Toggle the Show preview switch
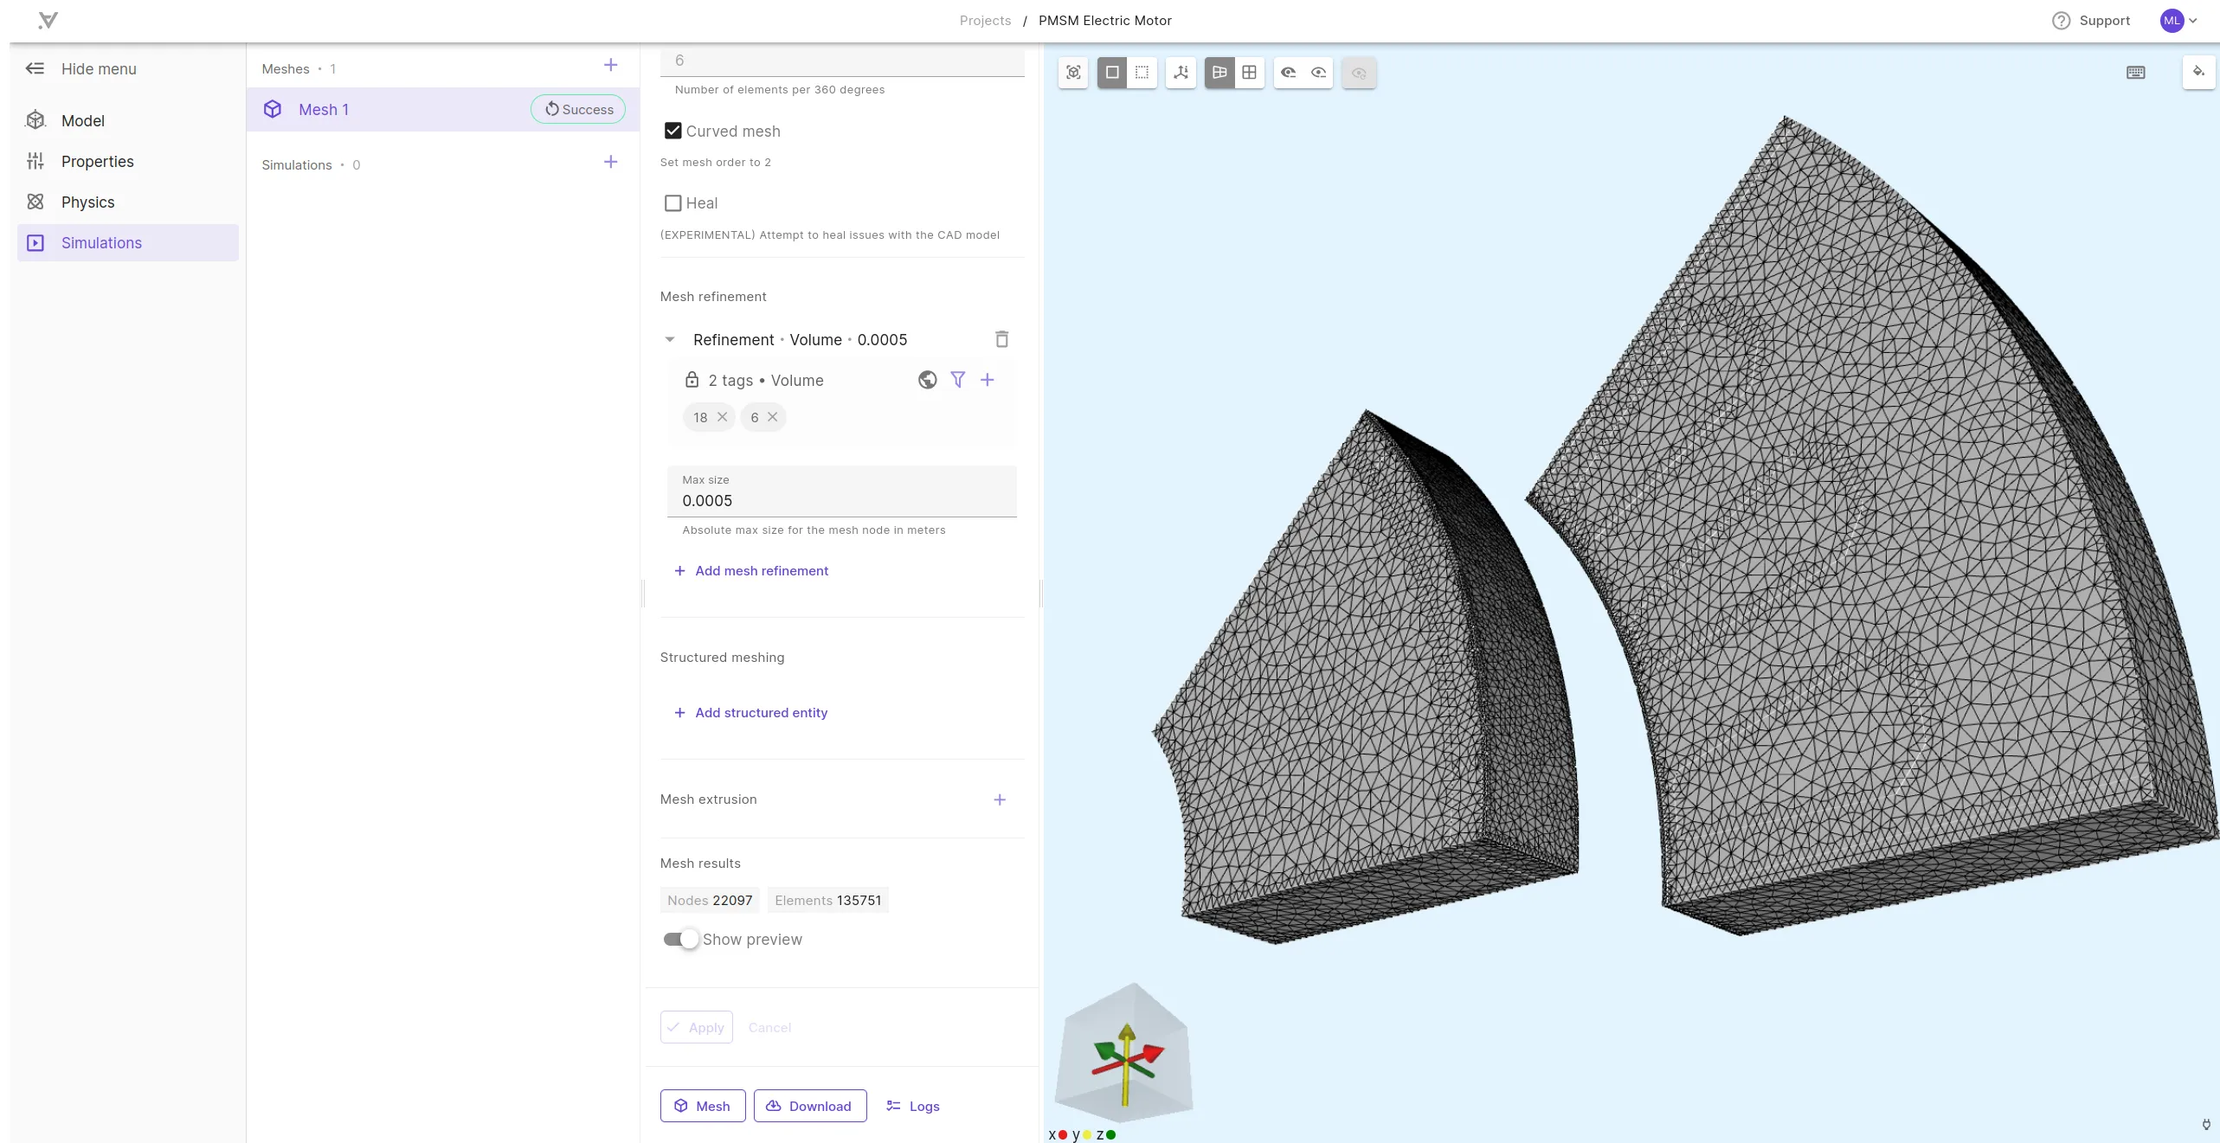This screenshot has width=2220, height=1143. 681,939
